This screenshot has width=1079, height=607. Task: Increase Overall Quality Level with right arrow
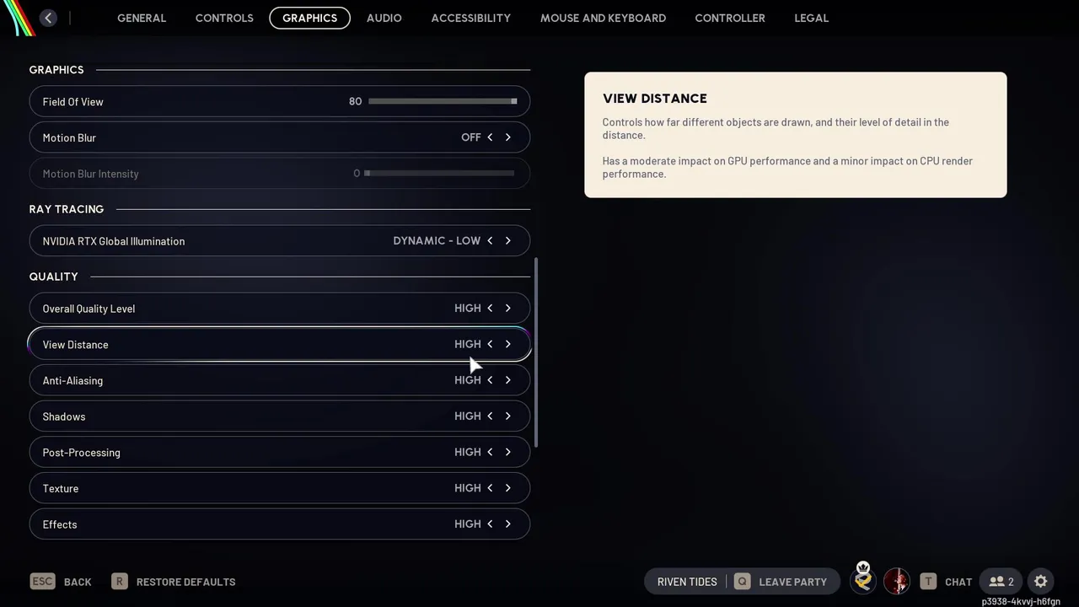click(507, 309)
